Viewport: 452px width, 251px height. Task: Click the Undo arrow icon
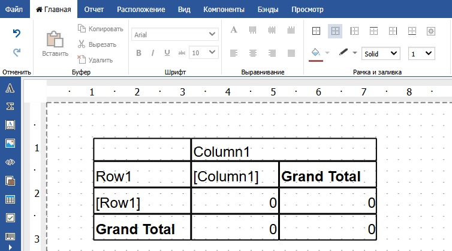pos(17,34)
